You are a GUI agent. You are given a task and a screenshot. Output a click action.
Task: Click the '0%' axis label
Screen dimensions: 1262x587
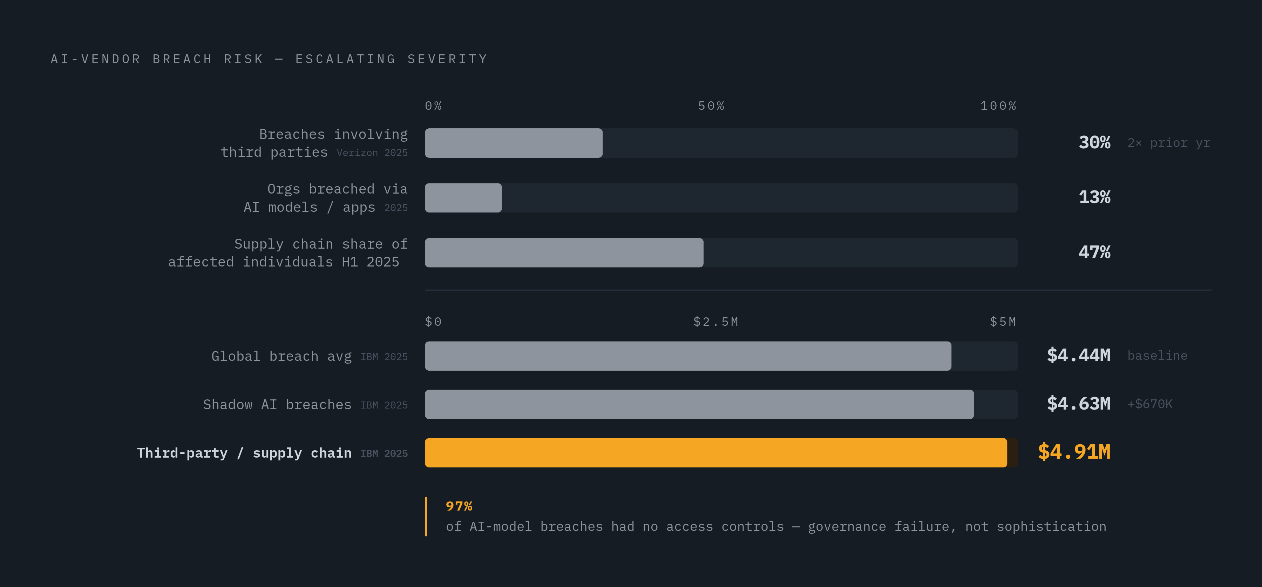[x=434, y=106]
